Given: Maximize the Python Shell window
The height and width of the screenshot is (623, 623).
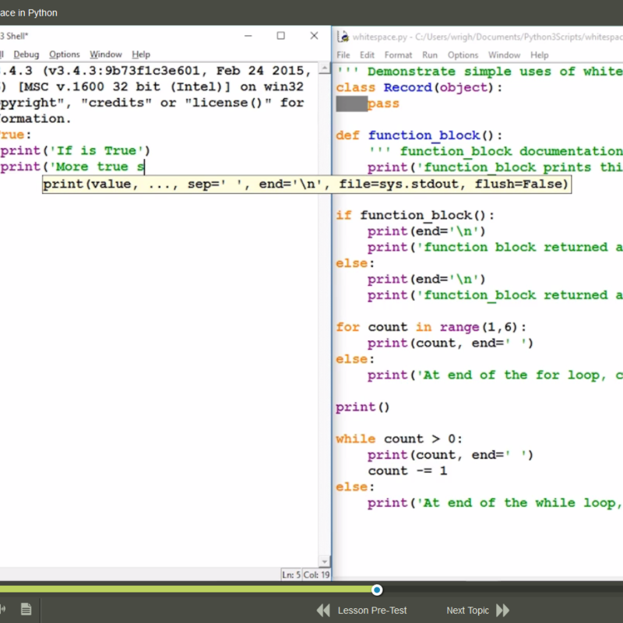Looking at the screenshot, I should click(281, 36).
